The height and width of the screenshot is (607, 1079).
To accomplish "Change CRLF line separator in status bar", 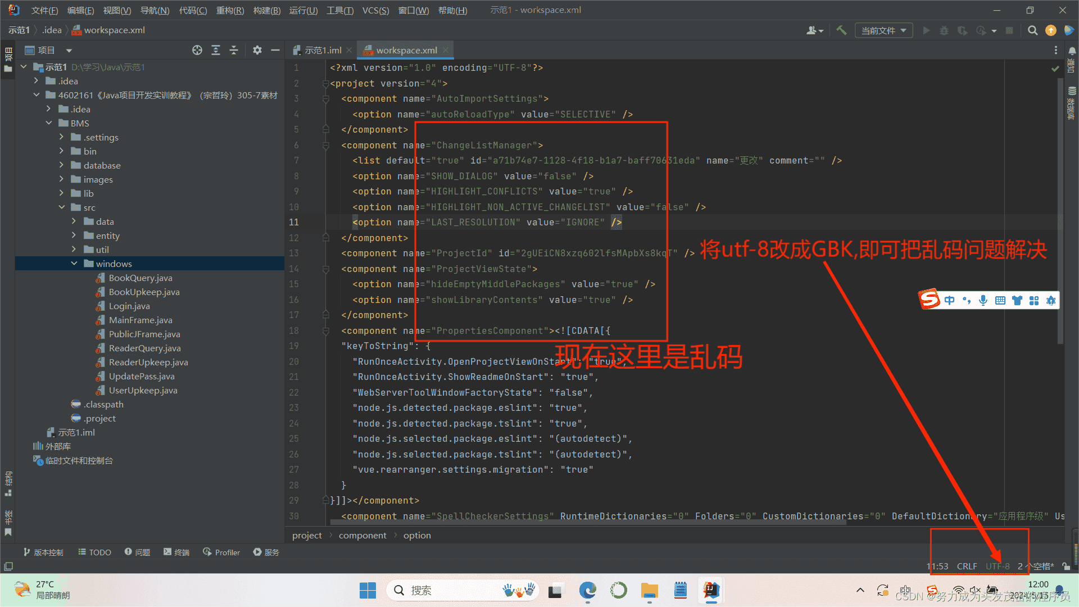I will [967, 566].
